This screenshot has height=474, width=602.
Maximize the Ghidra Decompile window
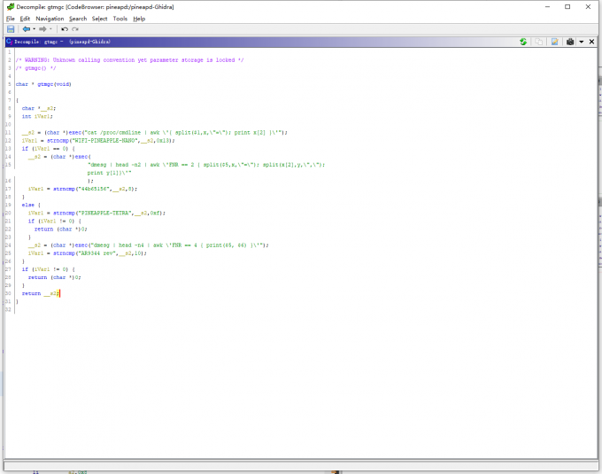click(567, 7)
